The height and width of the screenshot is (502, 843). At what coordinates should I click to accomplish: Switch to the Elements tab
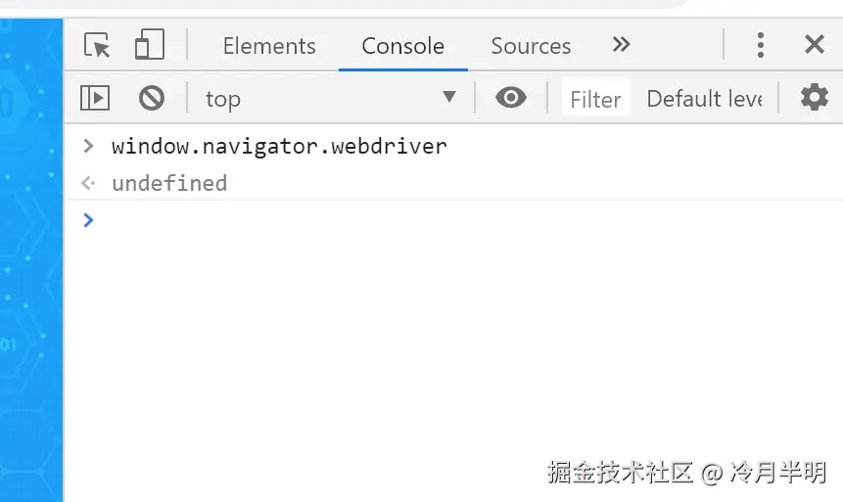click(269, 46)
